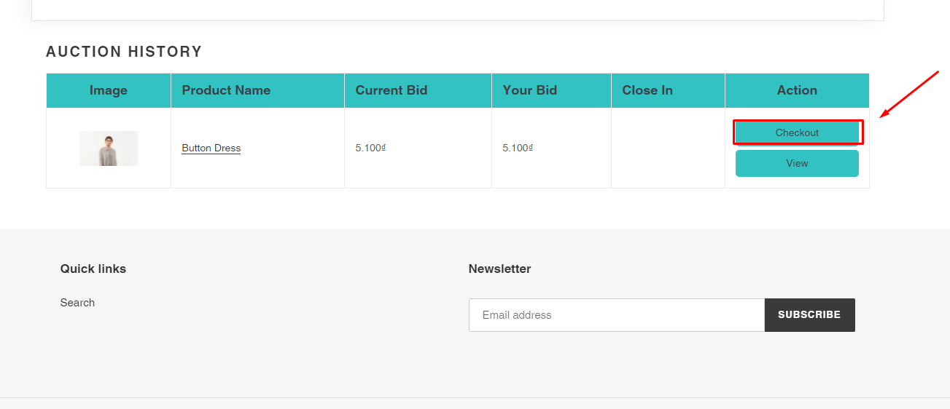This screenshot has width=950, height=409.
Task: Click the Quick links heading
Action: click(93, 269)
